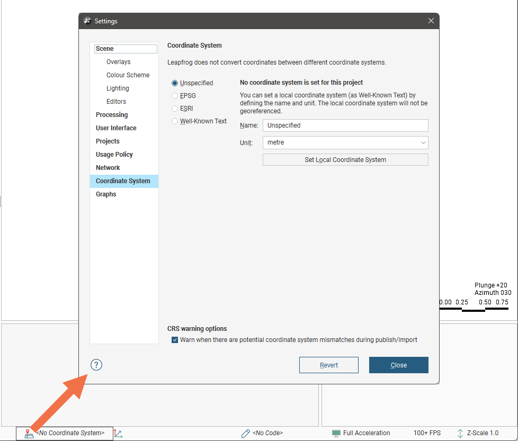Click the Revert button
The width and height of the screenshot is (518, 441).
(328, 365)
